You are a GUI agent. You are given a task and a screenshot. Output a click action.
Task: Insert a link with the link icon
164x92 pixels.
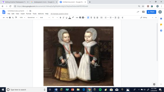(77, 18)
